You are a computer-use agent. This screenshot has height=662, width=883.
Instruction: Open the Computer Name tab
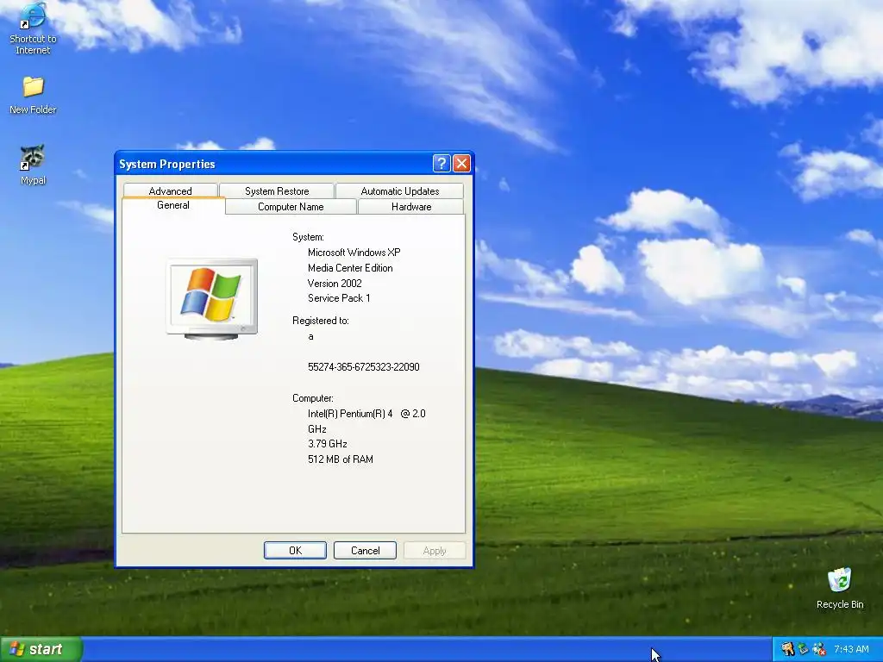click(291, 207)
